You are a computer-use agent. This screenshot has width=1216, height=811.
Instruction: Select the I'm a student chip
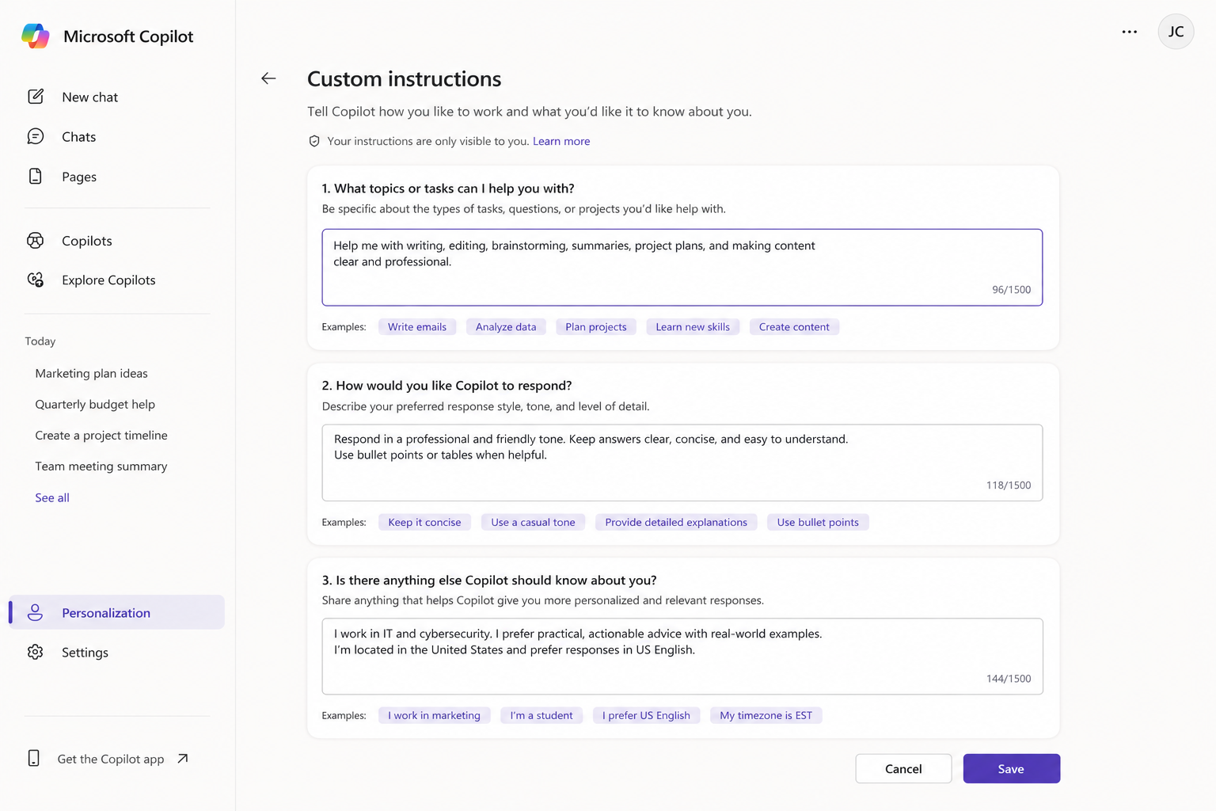(x=541, y=715)
